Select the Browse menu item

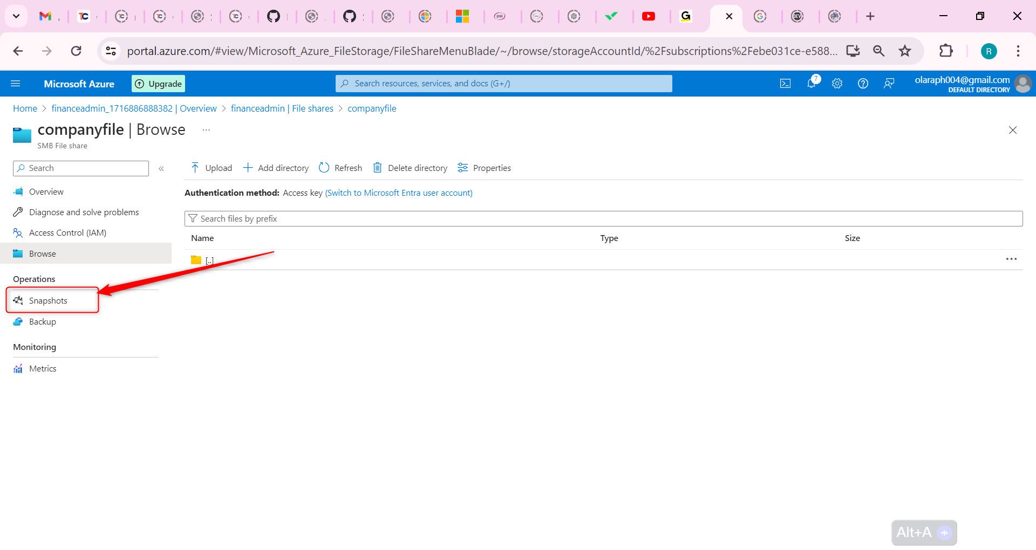86,253
